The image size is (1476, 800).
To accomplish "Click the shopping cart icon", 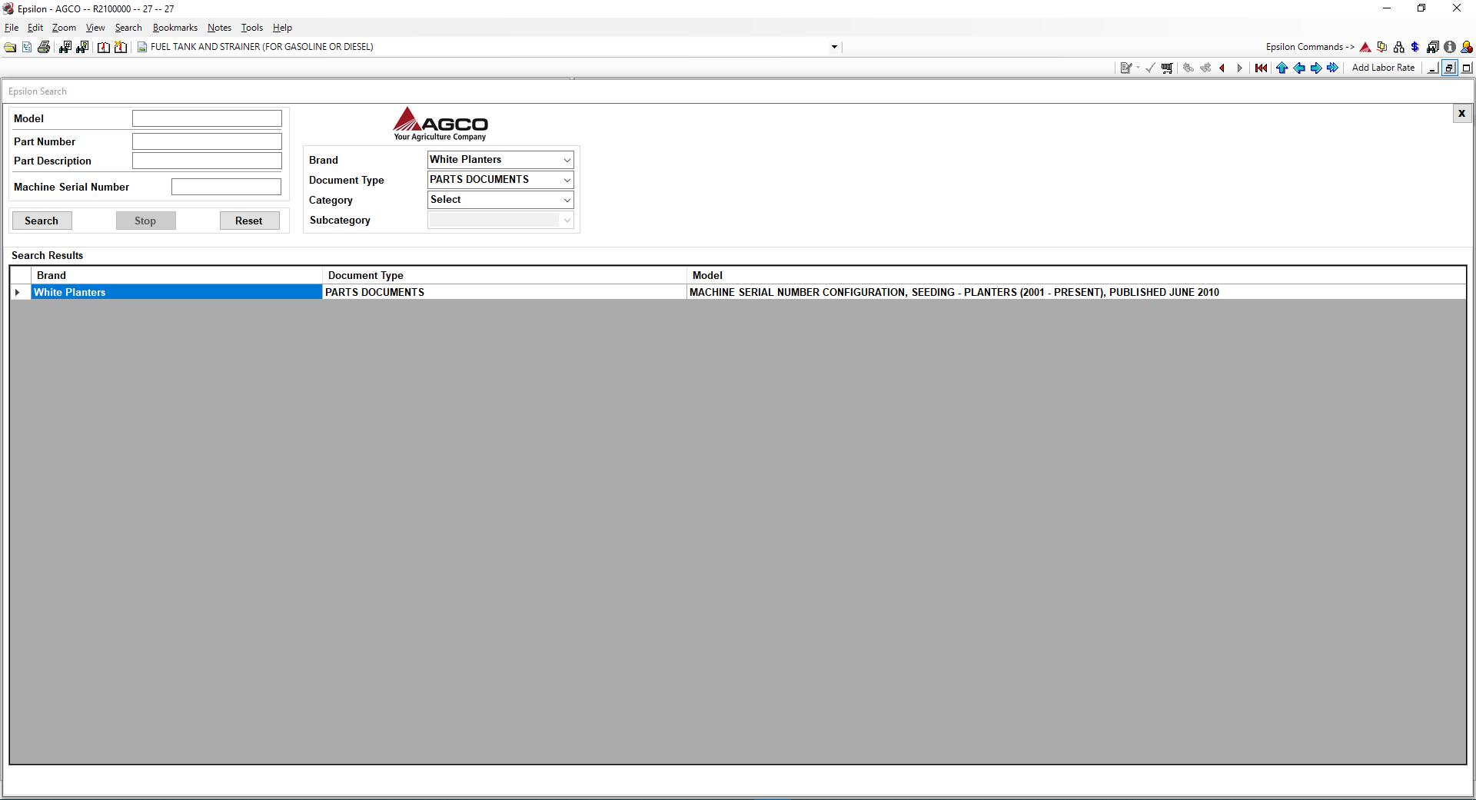I will tap(1167, 68).
